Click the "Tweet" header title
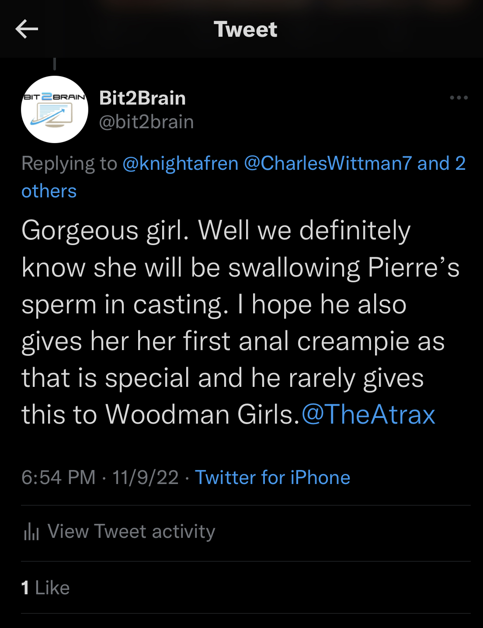Screen dimensions: 483x628 coord(245,29)
